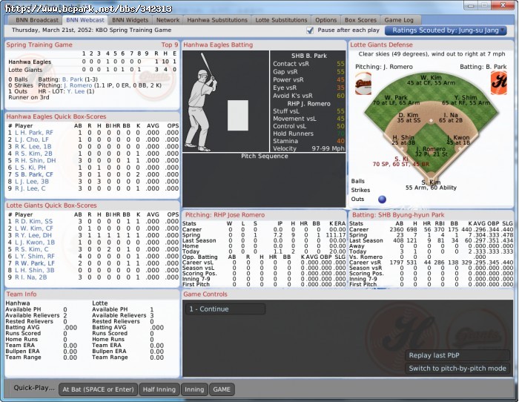
Task: Open the BNN Widgets tab
Action: coord(130,20)
